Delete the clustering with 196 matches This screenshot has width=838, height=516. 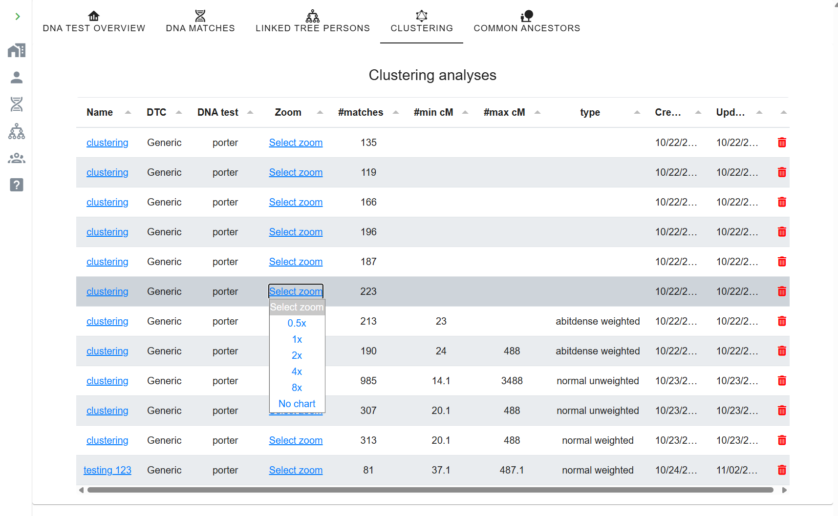tap(782, 232)
